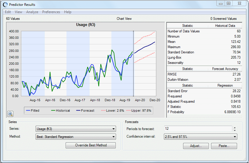Click the Historical legend entry

point(61,111)
